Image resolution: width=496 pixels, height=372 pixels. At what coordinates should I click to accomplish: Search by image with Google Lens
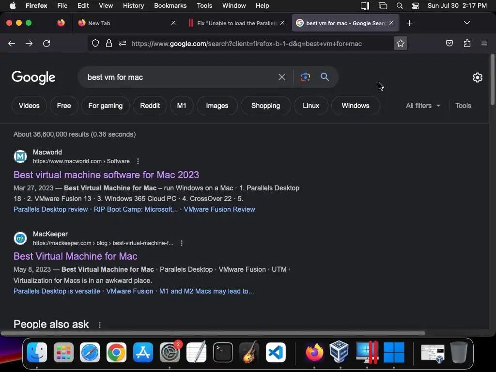point(306,77)
